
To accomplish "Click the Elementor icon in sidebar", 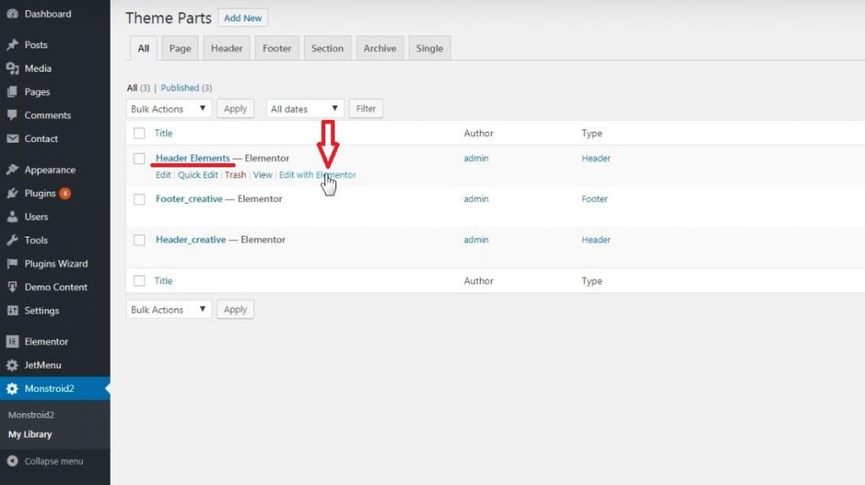I will pos(12,341).
